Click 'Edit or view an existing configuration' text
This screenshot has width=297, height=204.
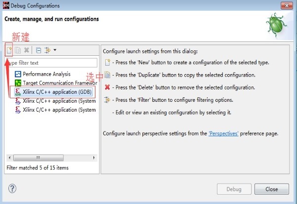click(x=173, y=113)
